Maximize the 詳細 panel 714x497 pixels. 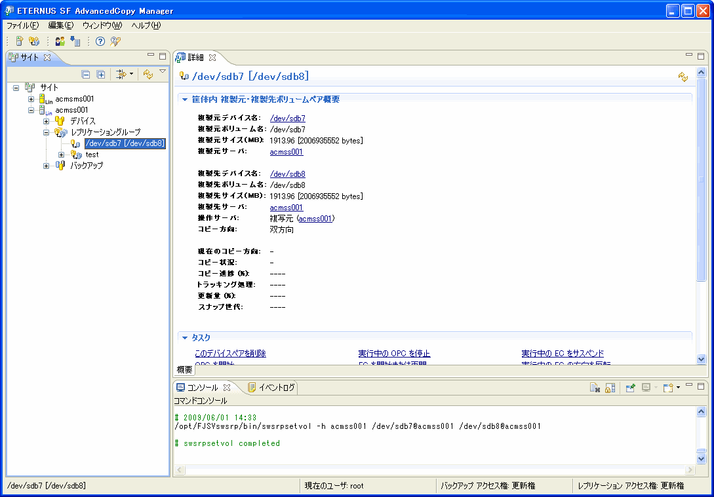(x=701, y=56)
